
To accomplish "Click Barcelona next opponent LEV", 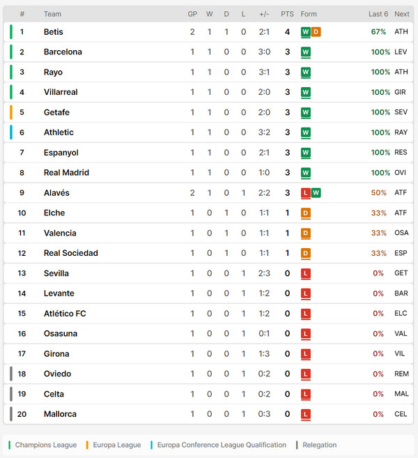I will [x=401, y=52].
